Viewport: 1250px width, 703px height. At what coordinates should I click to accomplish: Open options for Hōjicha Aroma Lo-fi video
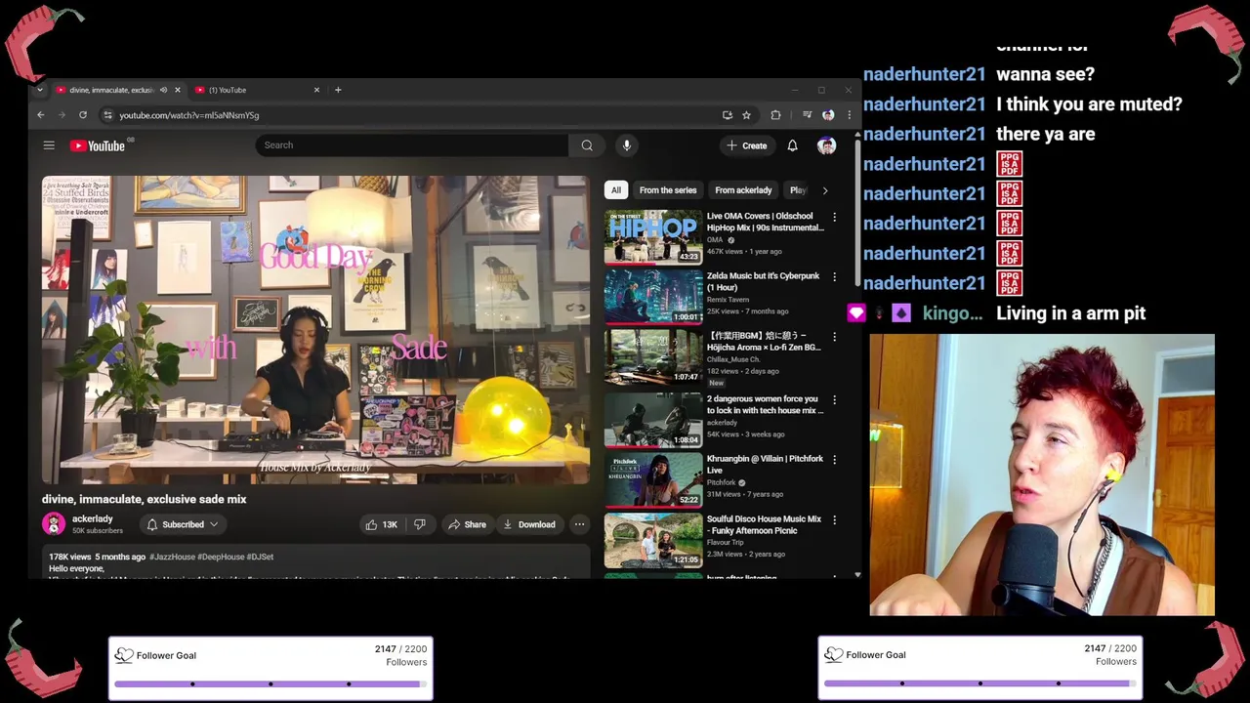pyautogui.click(x=834, y=338)
